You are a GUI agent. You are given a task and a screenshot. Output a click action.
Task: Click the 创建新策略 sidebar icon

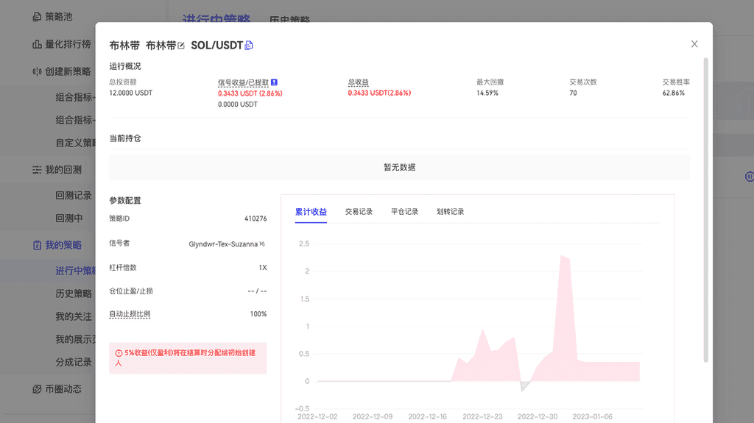click(38, 71)
